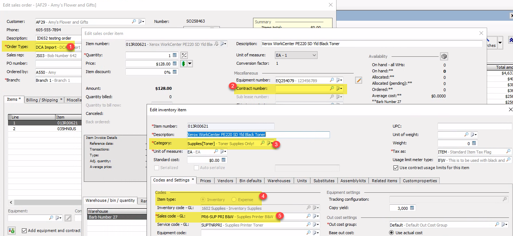513x236 pixels.
Task: Toggle Add equipment and contract checkbox
Action: click(24, 231)
